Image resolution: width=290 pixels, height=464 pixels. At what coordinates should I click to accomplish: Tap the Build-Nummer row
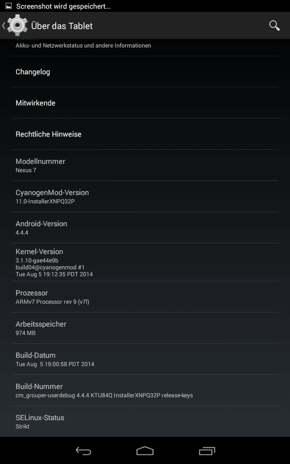(145, 390)
